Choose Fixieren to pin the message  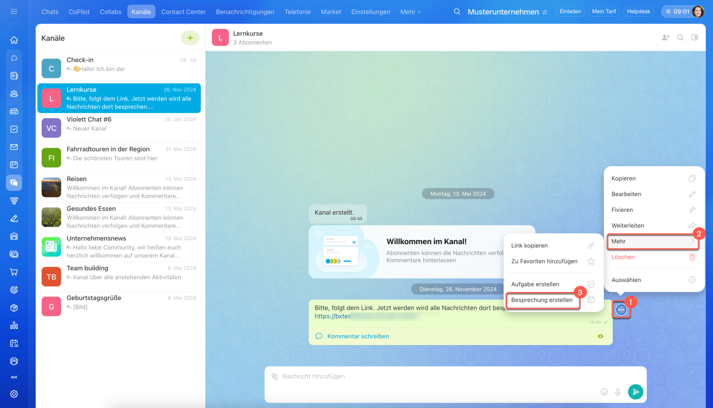click(654, 210)
